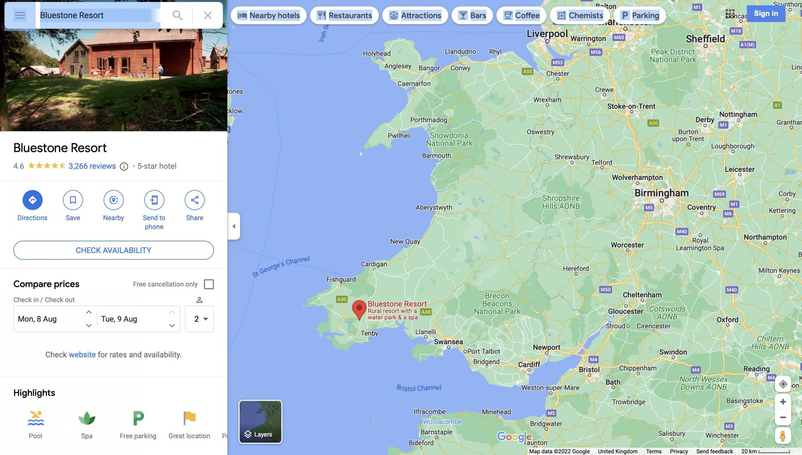Save Bluestone Resort with bookmark icon
This screenshot has height=455, width=802.
point(73,200)
